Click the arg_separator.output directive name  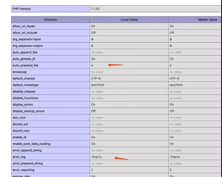pos(28,46)
